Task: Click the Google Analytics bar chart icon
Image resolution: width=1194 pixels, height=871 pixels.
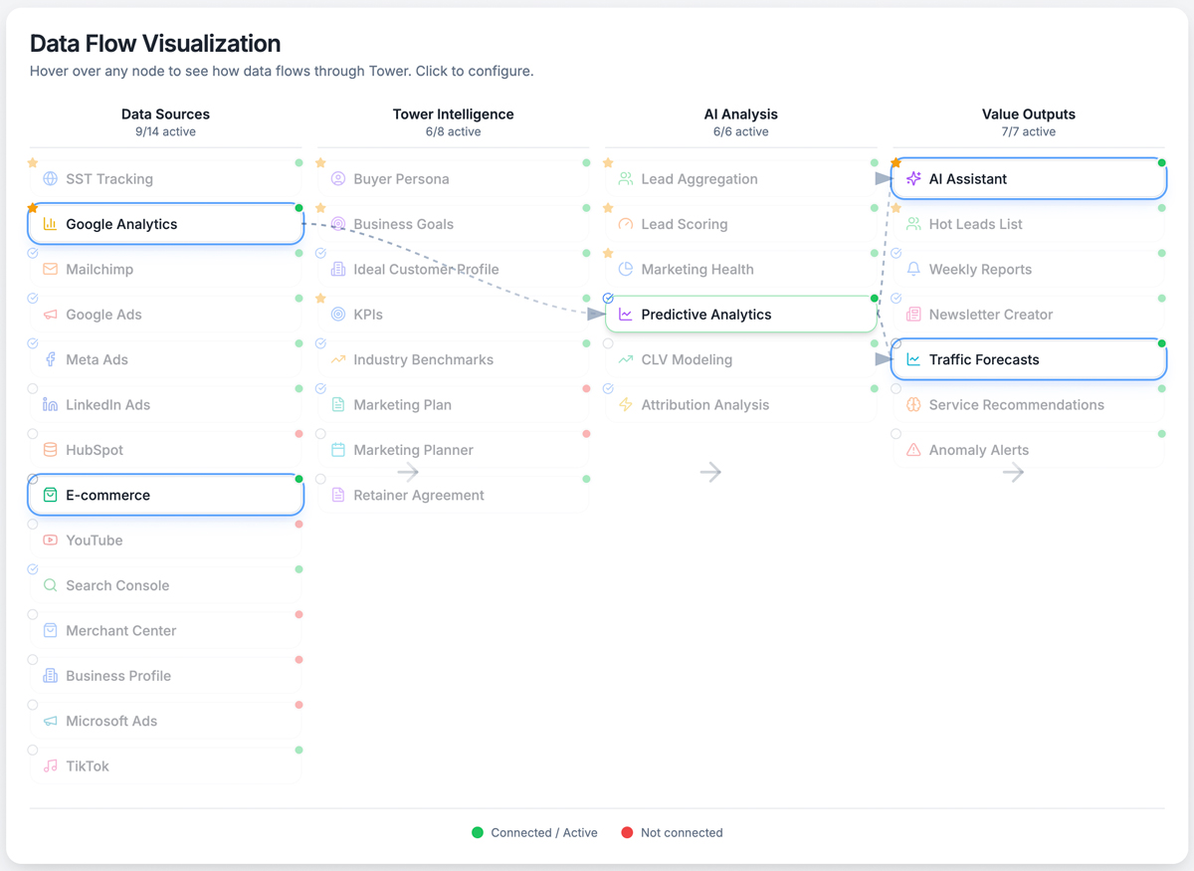Action: [50, 224]
